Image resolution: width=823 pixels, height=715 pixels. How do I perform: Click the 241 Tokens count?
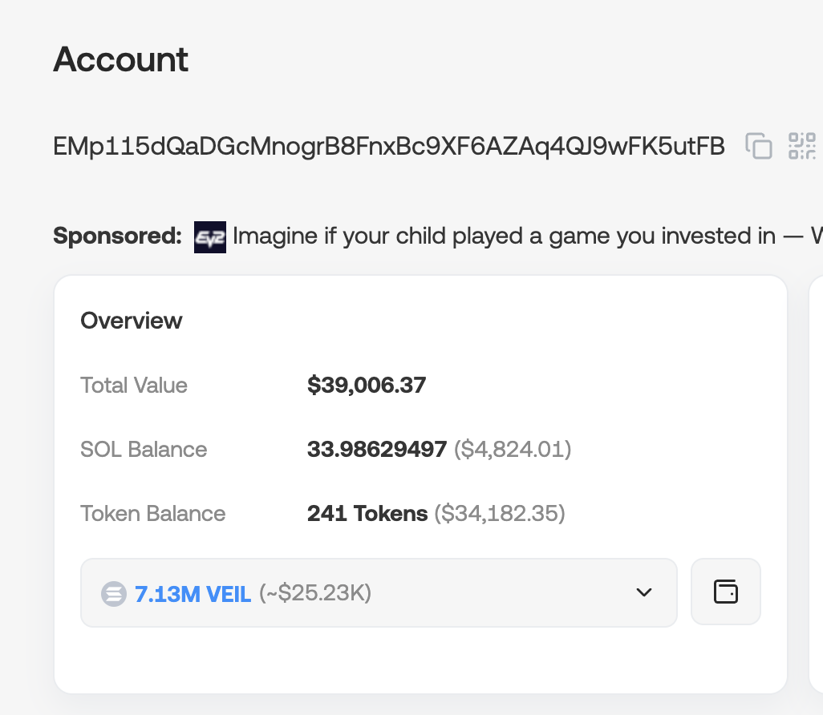367,514
